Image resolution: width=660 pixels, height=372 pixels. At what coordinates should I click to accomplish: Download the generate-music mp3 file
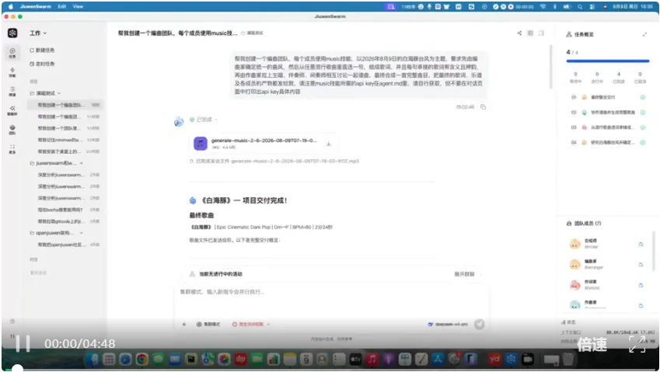[x=329, y=144]
